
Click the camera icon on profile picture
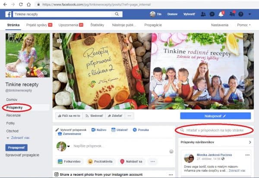pos(44,72)
